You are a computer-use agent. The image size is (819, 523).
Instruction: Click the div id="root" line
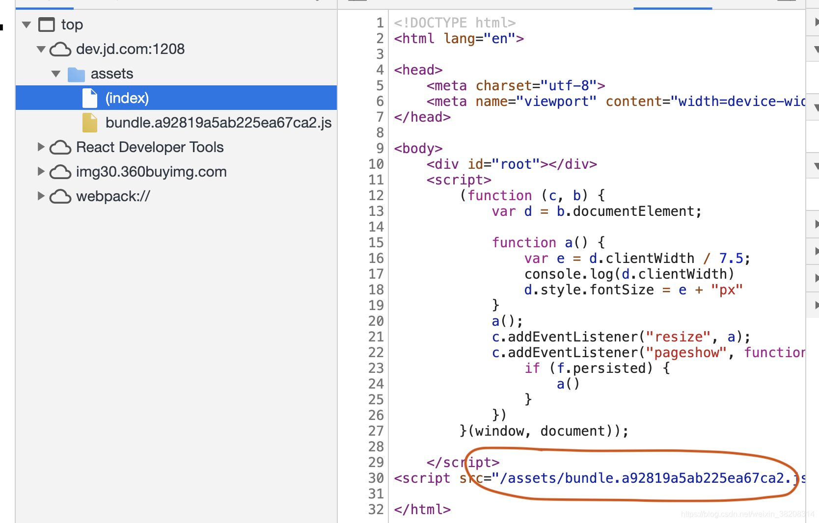[512, 164]
